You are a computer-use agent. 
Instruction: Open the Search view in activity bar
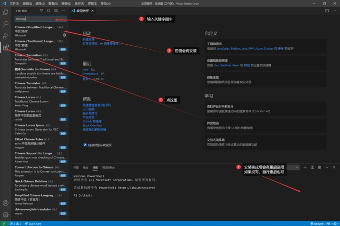coord(5,24)
